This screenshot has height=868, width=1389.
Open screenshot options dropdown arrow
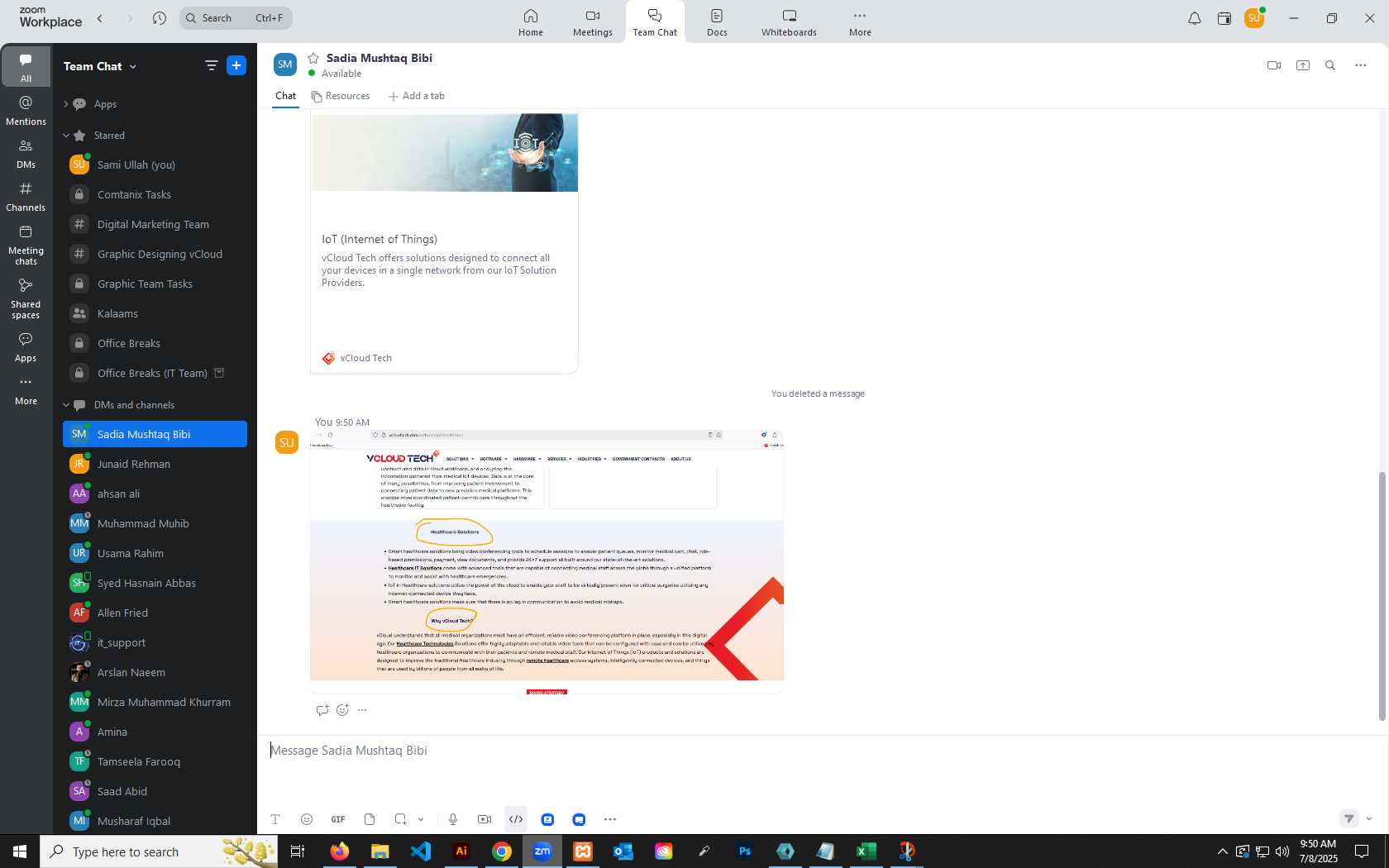[x=421, y=819]
